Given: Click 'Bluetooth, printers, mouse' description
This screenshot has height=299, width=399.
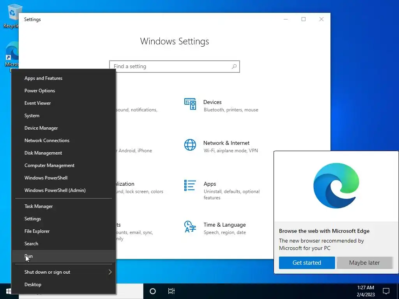Looking at the screenshot, I should [x=231, y=110].
